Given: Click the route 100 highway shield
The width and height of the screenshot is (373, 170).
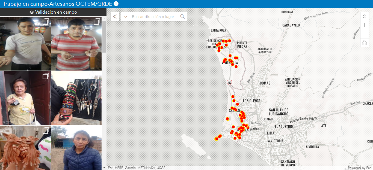Looking at the screenshot, I should click(229, 82).
